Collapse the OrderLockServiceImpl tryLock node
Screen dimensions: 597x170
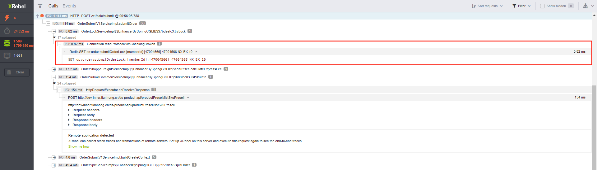pos(54,31)
